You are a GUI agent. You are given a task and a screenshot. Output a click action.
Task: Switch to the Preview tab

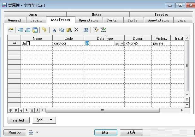(x=161, y=15)
